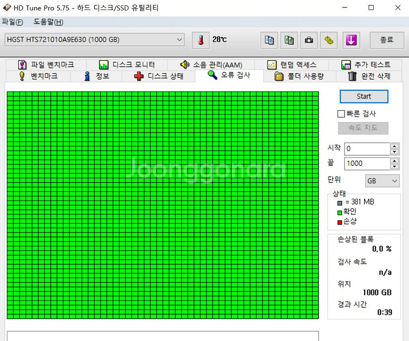Click the camera save screenshot icon
Screen dimensions: 409x341
click(309, 40)
